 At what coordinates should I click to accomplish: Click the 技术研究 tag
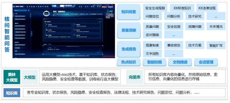[x=195, y=16]
